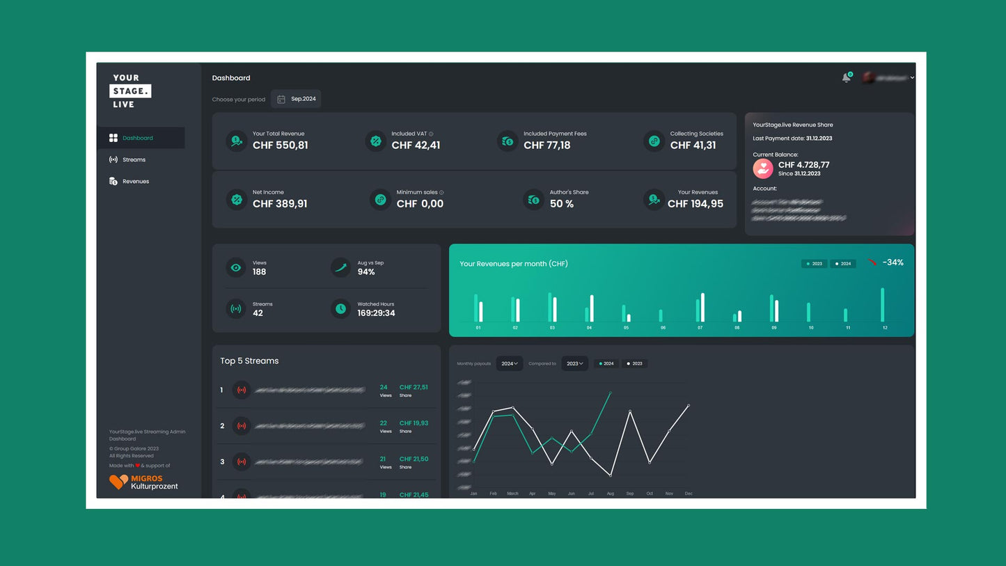Viewport: 1006px width, 566px height.
Task: Open the Compared to 2023 year dropdown
Action: click(x=574, y=363)
